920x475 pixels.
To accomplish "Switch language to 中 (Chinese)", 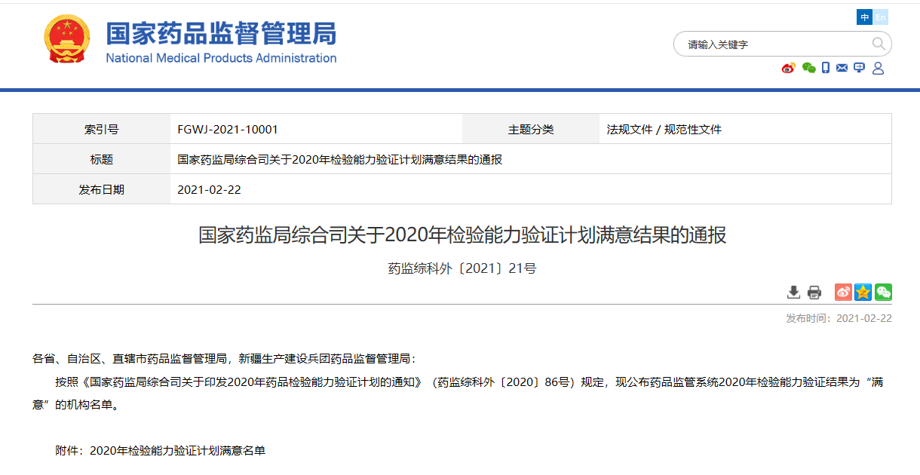I will (864, 17).
